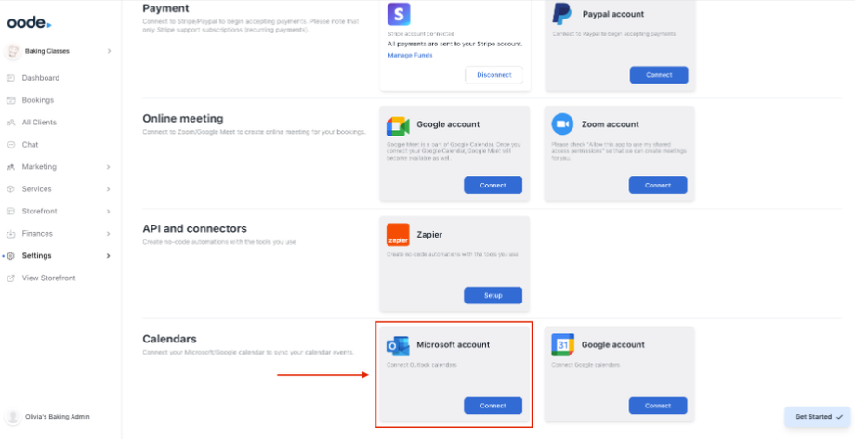Click the Google Meet icon

coord(398,124)
